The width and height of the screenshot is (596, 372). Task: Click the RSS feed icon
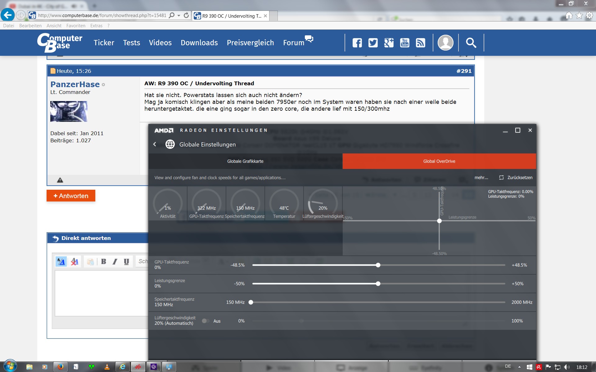(420, 43)
